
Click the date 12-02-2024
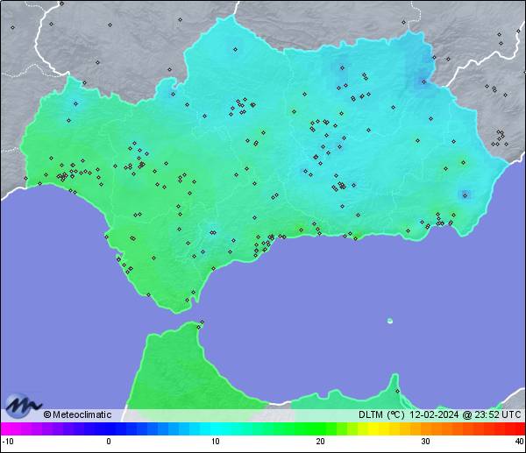434,414
